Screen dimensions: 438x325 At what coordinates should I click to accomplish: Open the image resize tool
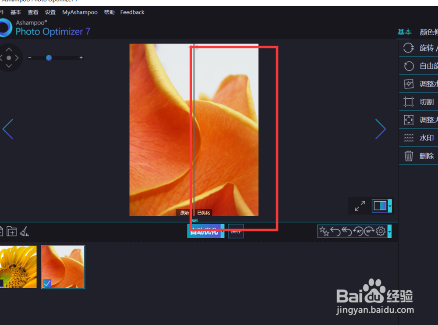[x=418, y=120]
